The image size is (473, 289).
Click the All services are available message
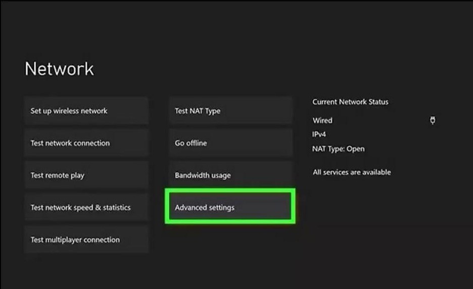click(351, 172)
